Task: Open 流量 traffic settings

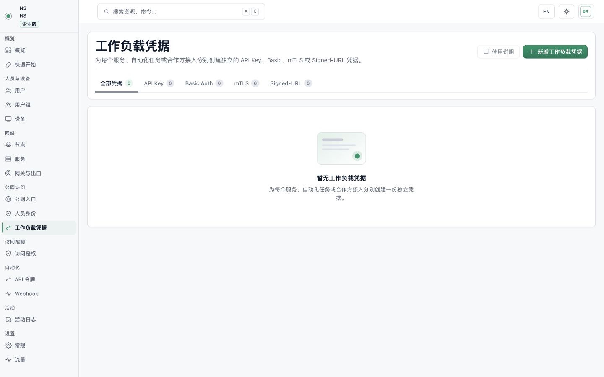Action: 39,360
